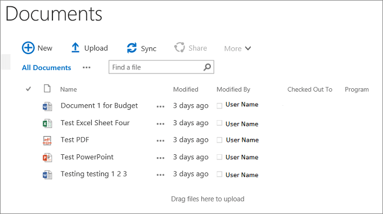Click the Sync arrows icon
The width and height of the screenshot is (383, 214).
pyautogui.click(x=132, y=48)
